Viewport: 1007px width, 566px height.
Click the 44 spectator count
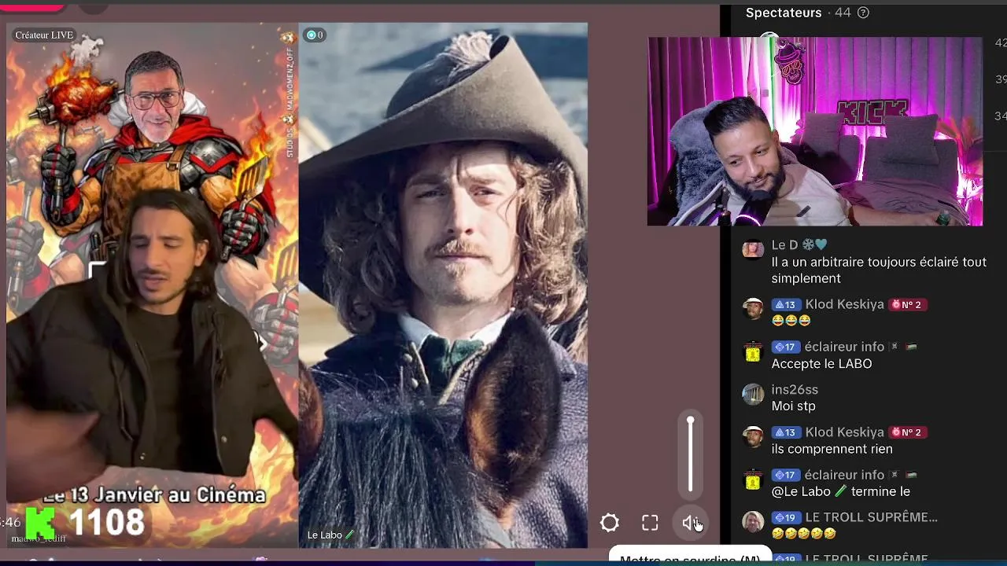pos(843,13)
